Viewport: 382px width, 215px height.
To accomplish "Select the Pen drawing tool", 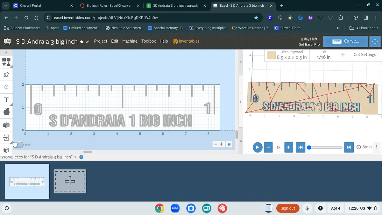I will point(6,75).
